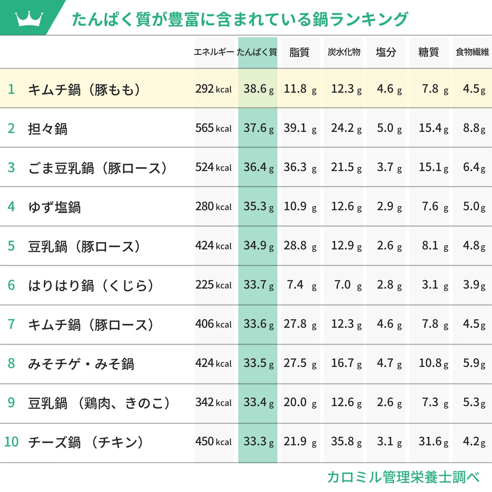492x492 pixels.
Task: Select チーズ鍋（チキン） row name
Action: 86,442
